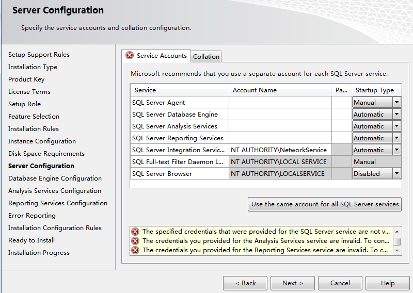The height and width of the screenshot is (293, 413).
Task: Click Account Name field for SQL Server Database Engine
Action: coord(280,114)
